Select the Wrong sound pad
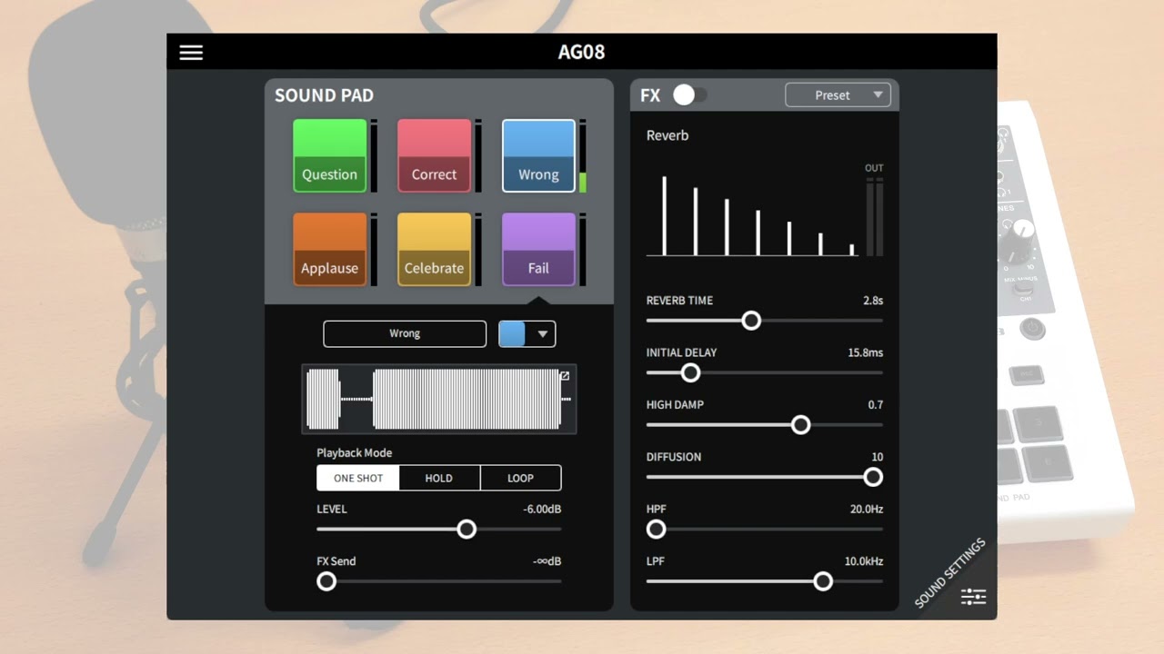 [538, 155]
